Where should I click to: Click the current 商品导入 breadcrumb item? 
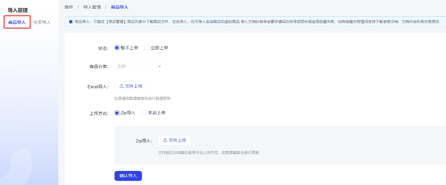(120, 7)
